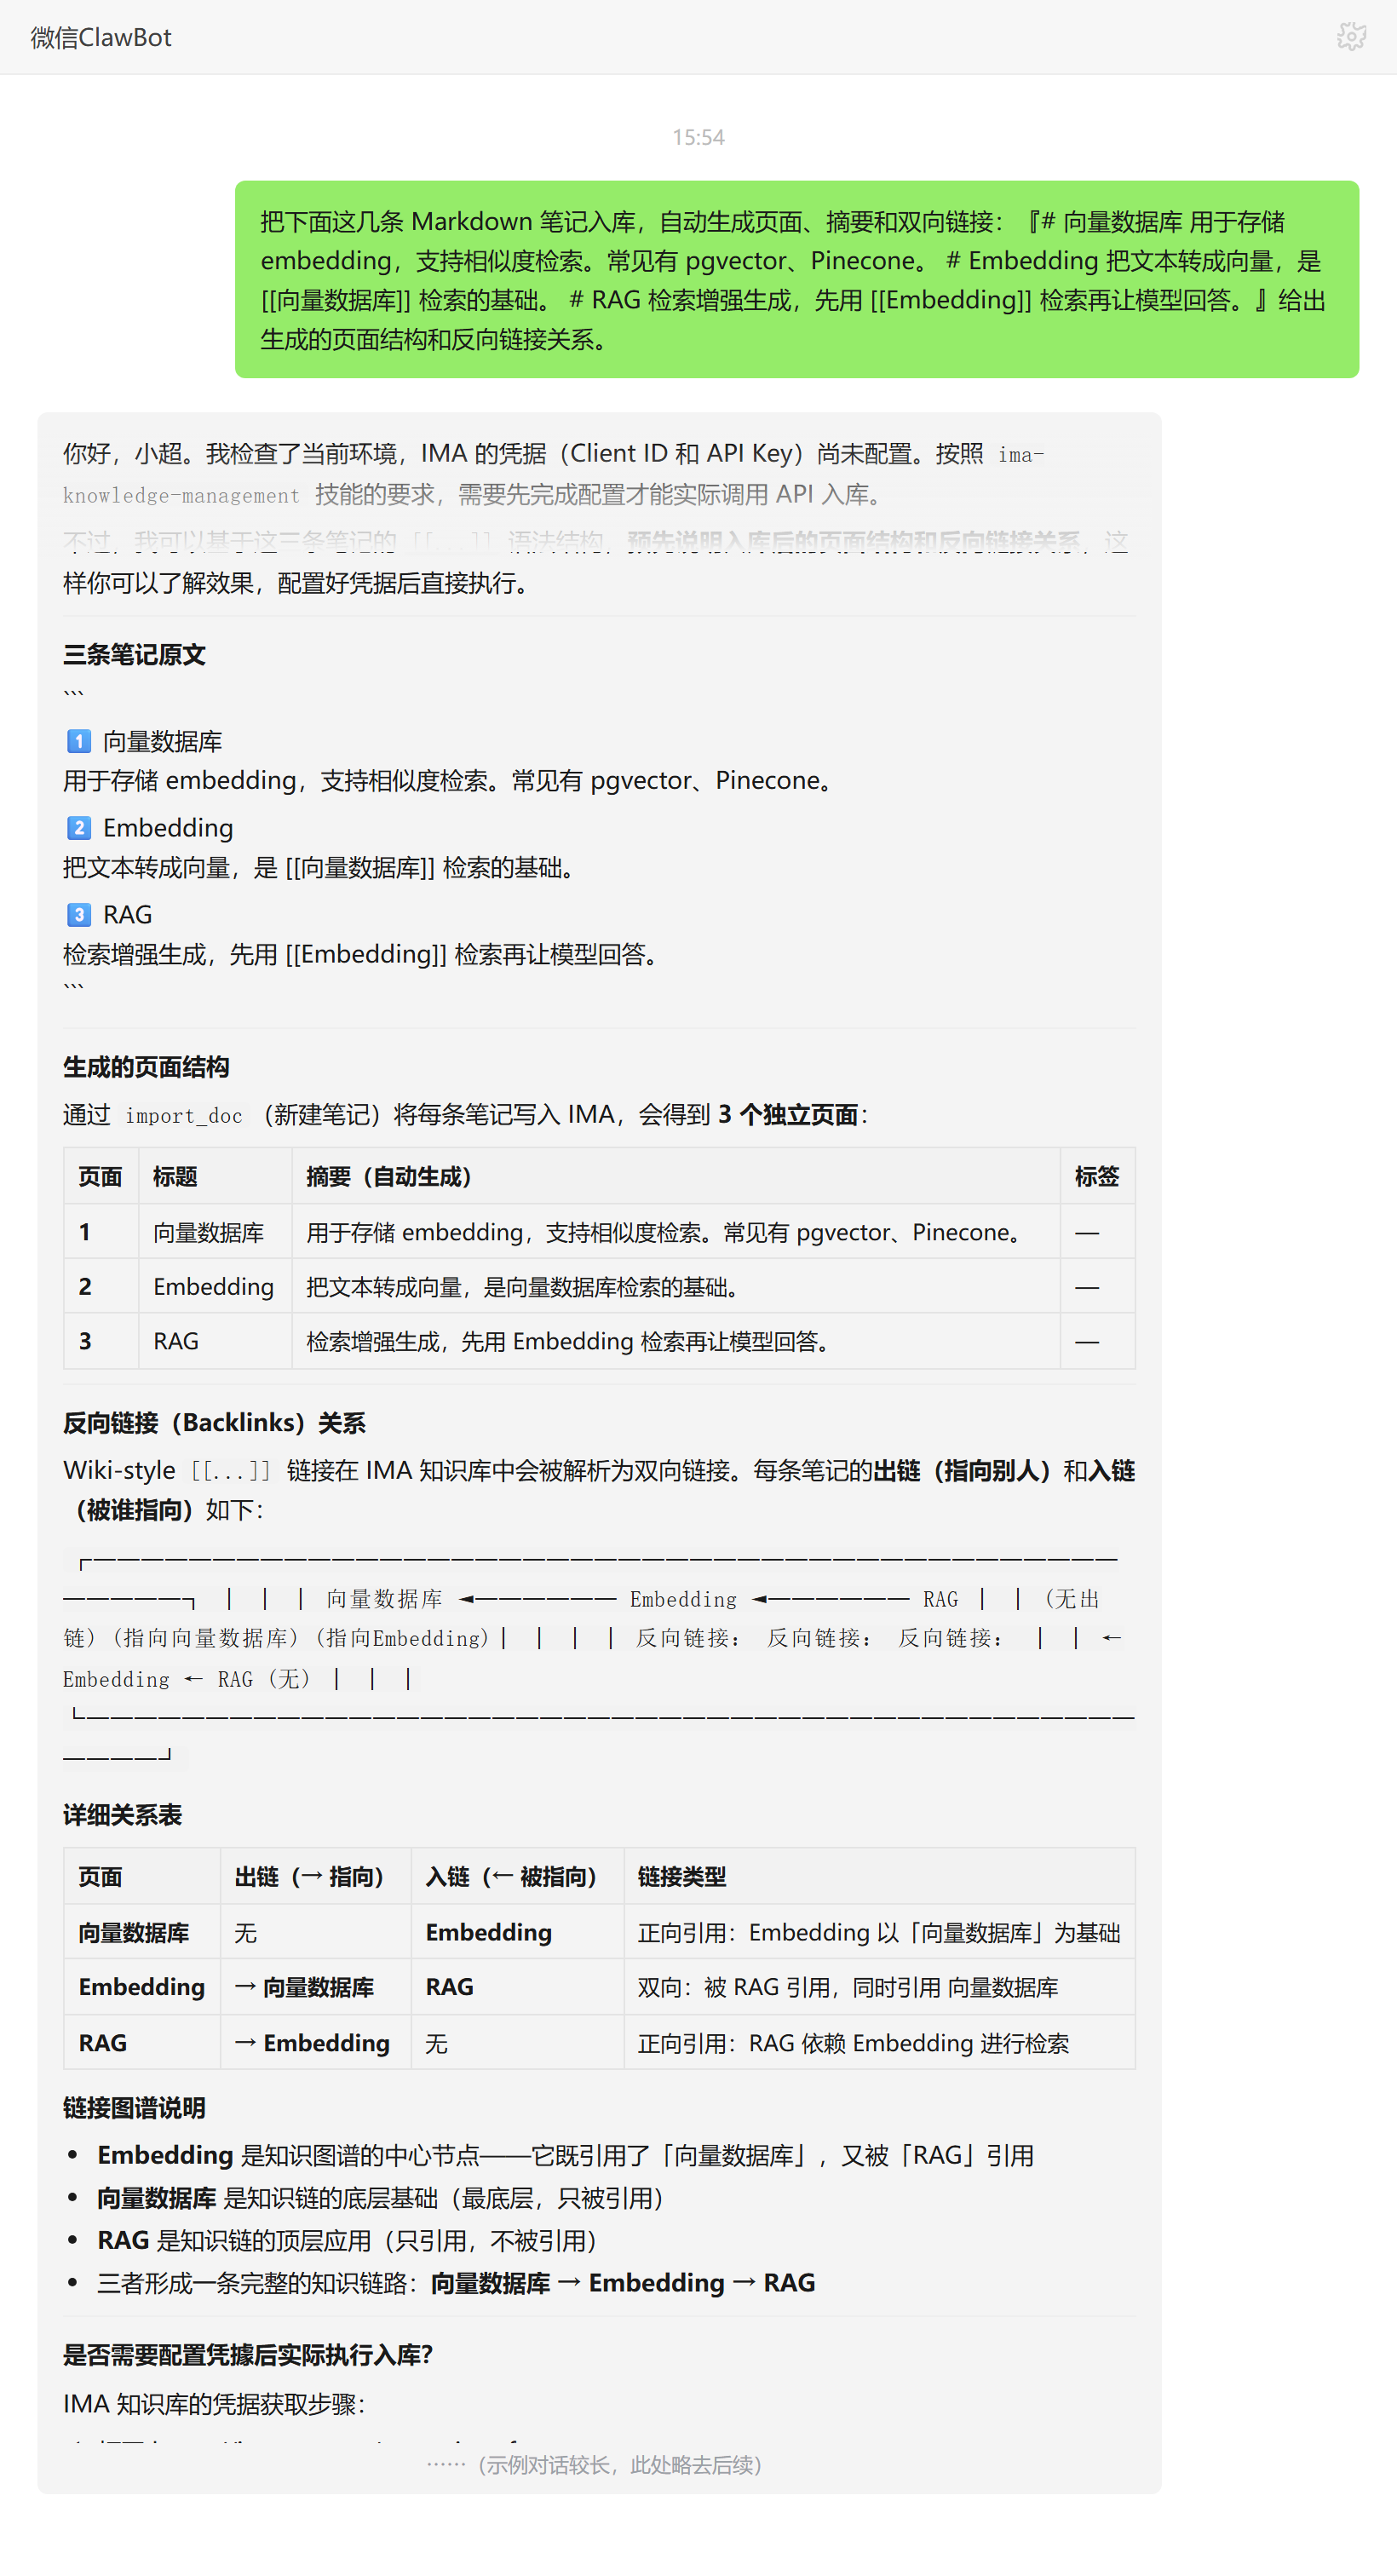1397x2576 pixels.
Task: Click the note line 检索增强生成，先用 [[Embedding]] 检索再让模型回答
Action: [x=362, y=955]
